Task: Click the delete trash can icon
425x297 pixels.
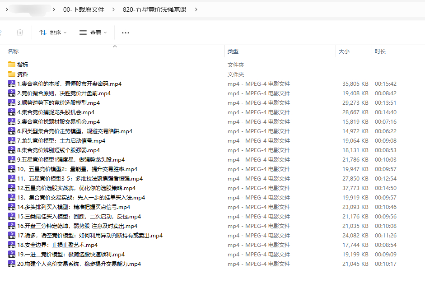Action: pyautogui.click(x=20, y=32)
